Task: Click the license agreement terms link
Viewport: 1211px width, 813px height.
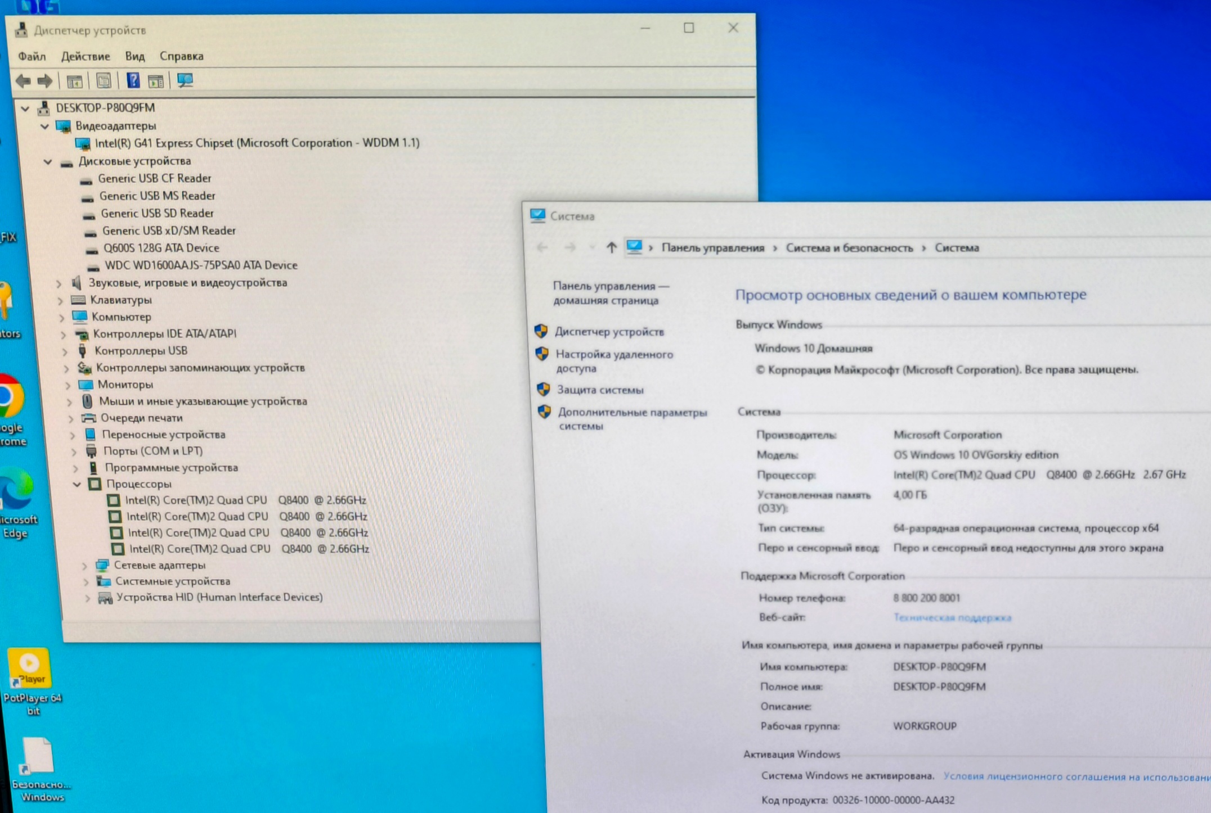Action: [x=1077, y=776]
